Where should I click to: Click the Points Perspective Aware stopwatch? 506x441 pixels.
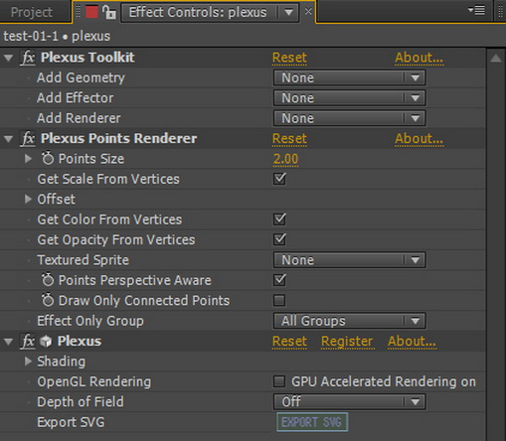click(x=48, y=280)
